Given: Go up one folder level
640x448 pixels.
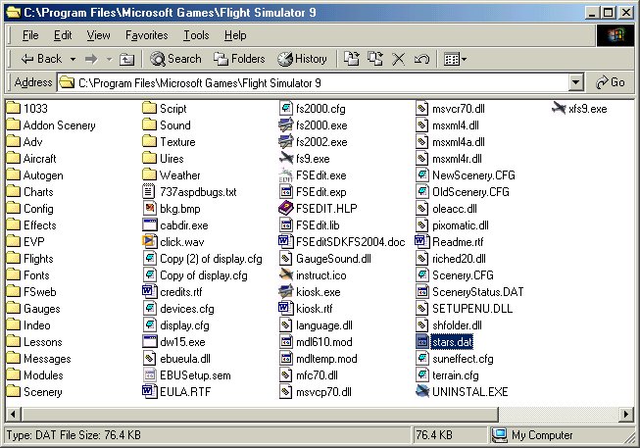Looking at the screenshot, I should point(127,59).
